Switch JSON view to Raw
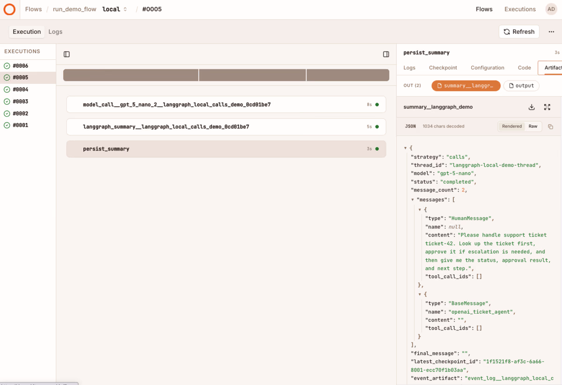This screenshot has height=385, width=562. (533, 126)
